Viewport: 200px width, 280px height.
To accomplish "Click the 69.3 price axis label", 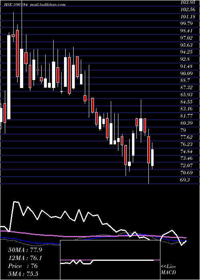I will coord(185,180).
